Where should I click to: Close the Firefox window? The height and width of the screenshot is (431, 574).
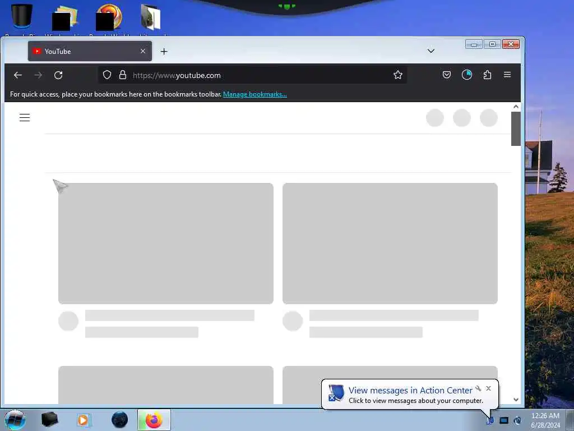(511, 44)
